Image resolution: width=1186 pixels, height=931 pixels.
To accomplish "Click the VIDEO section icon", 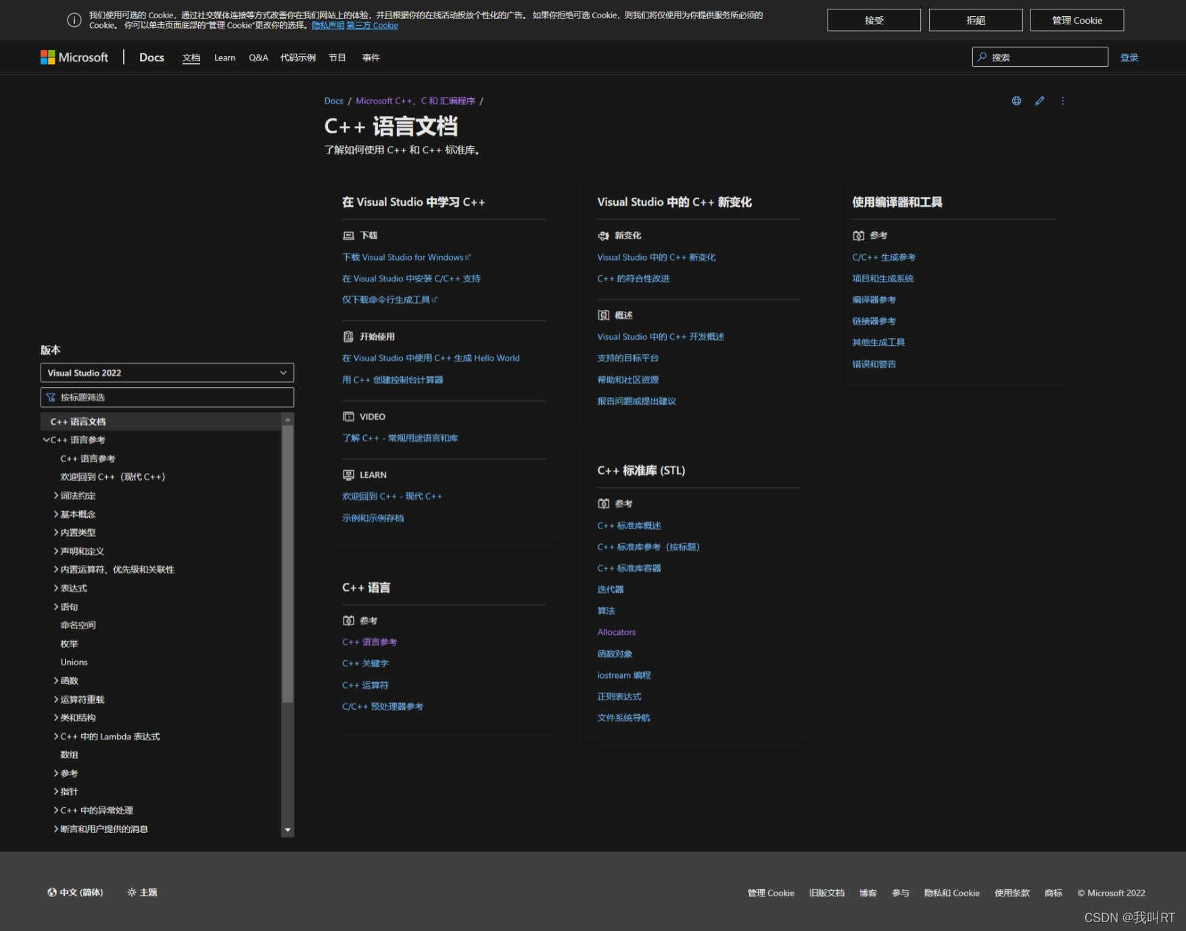I will (348, 417).
